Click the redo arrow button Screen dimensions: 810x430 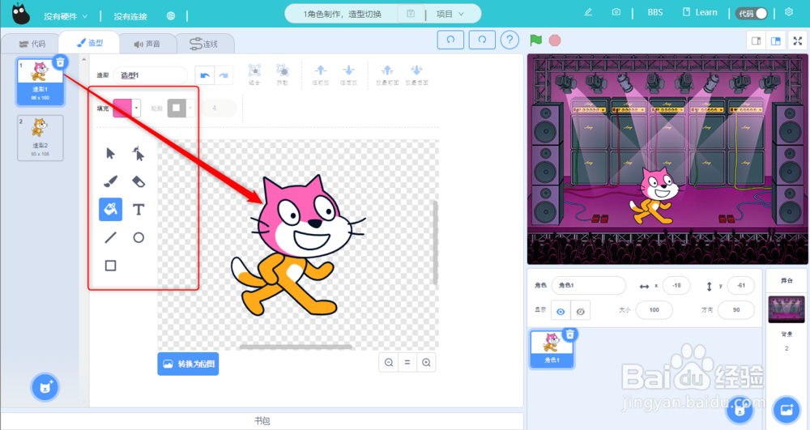pos(224,75)
